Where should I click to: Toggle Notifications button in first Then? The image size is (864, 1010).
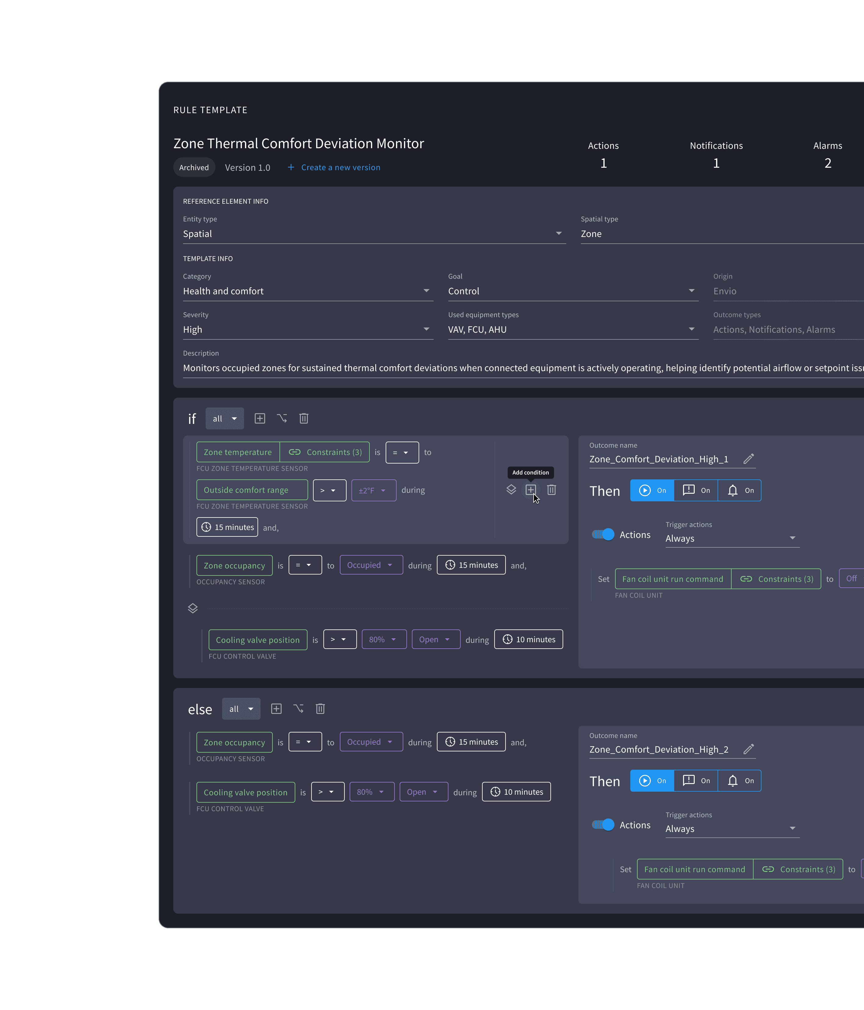click(x=696, y=490)
